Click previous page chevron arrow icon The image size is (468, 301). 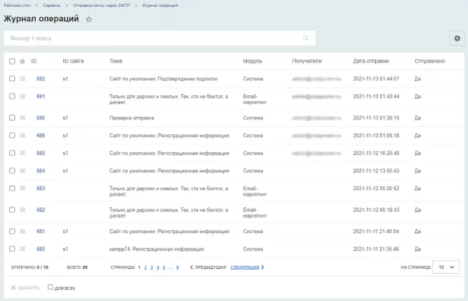(192, 267)
